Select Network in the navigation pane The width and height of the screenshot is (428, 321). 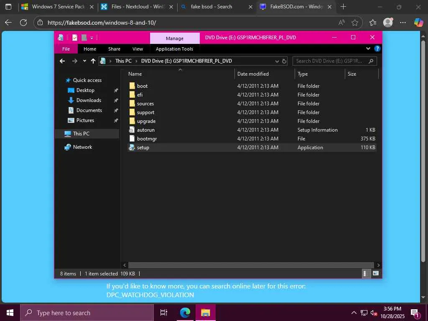click(82, 147)
